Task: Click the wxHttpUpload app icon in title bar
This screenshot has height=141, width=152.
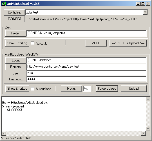Action: pos(4,4)
